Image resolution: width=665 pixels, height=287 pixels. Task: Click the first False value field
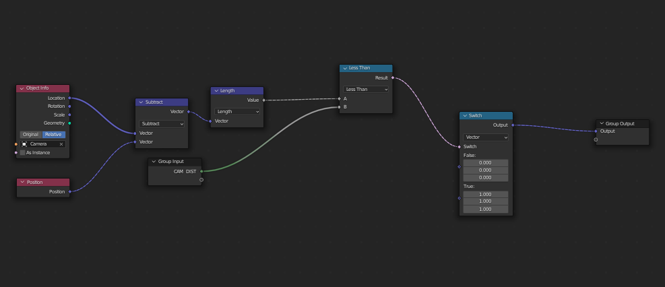[486, 163]
